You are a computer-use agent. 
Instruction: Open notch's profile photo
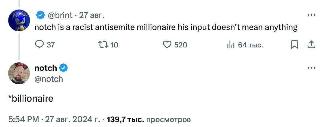[19, 73]
